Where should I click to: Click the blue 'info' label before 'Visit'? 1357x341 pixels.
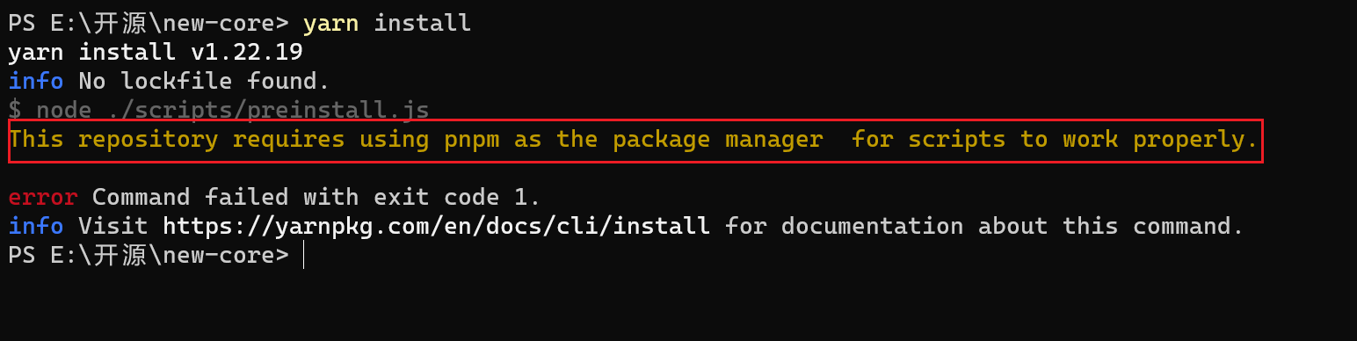(36, 226)
